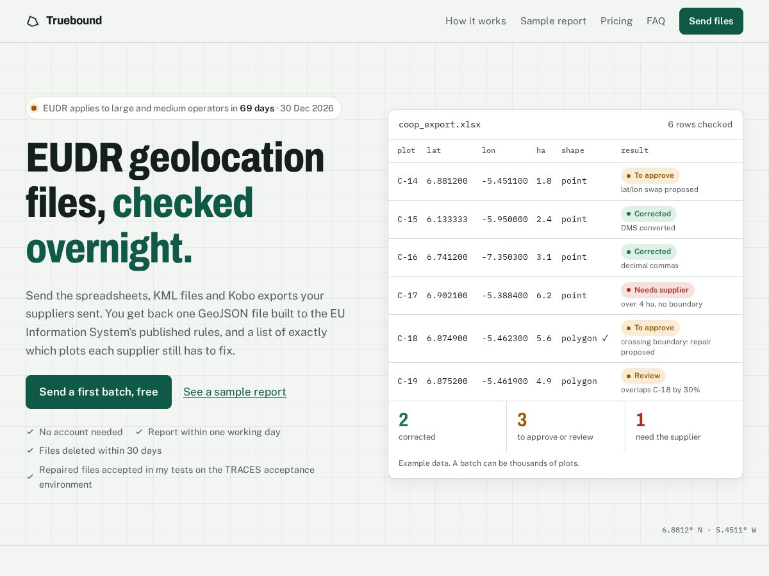
Task: Select plot cell C-17
Action: click(408, 296)
